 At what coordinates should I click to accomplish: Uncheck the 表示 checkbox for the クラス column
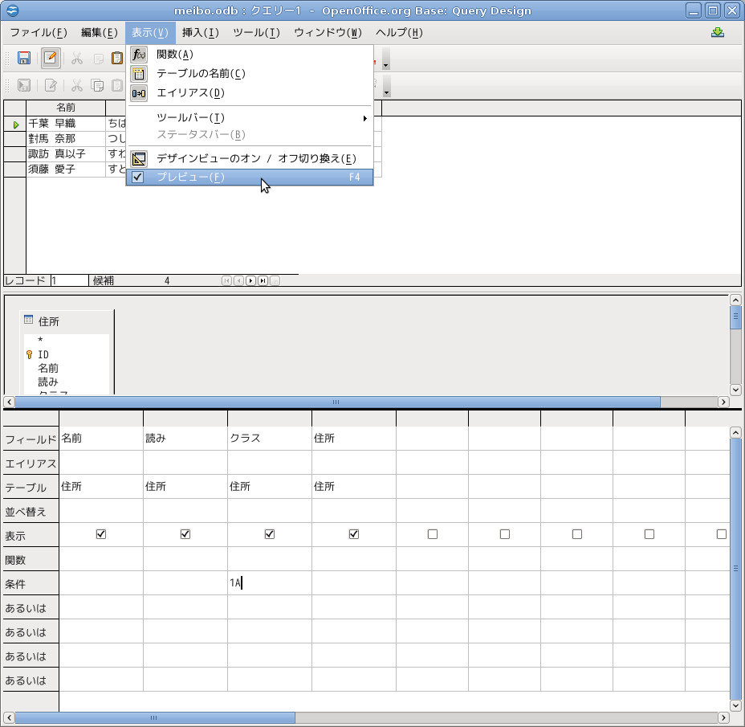coord(270,534)
